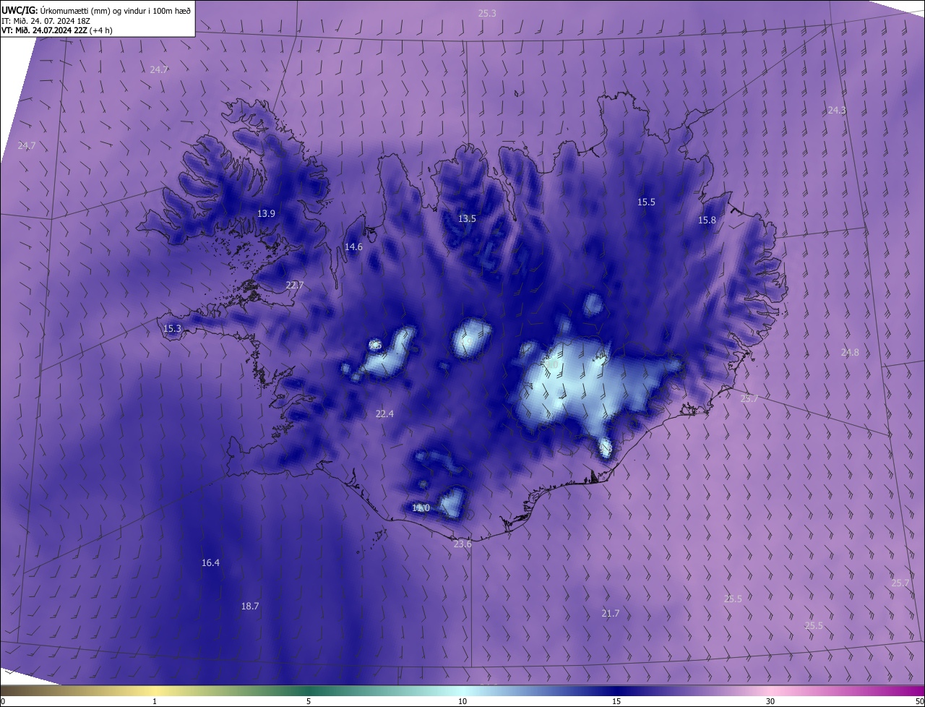This screenshot has height=707, width=925.
Task: Click the 18.7 value label
Action: click(250, 606)
